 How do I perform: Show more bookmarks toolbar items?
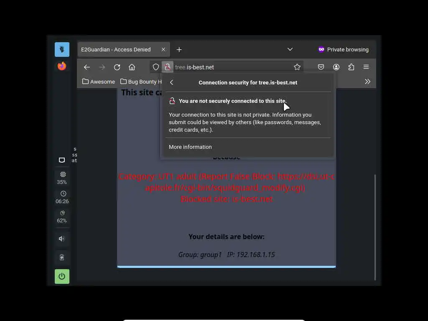pyautogui.click(x=367, y=82)
